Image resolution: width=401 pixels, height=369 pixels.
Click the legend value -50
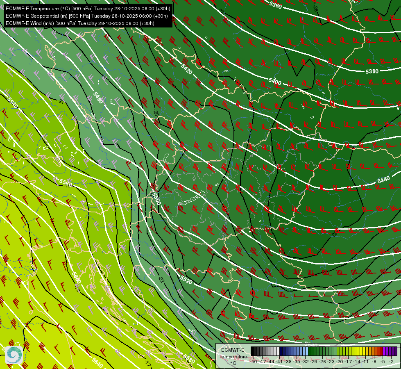click(254, 362)
